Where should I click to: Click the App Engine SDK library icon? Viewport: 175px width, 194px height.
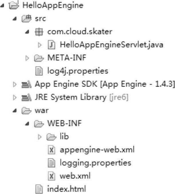click(25, 84)
